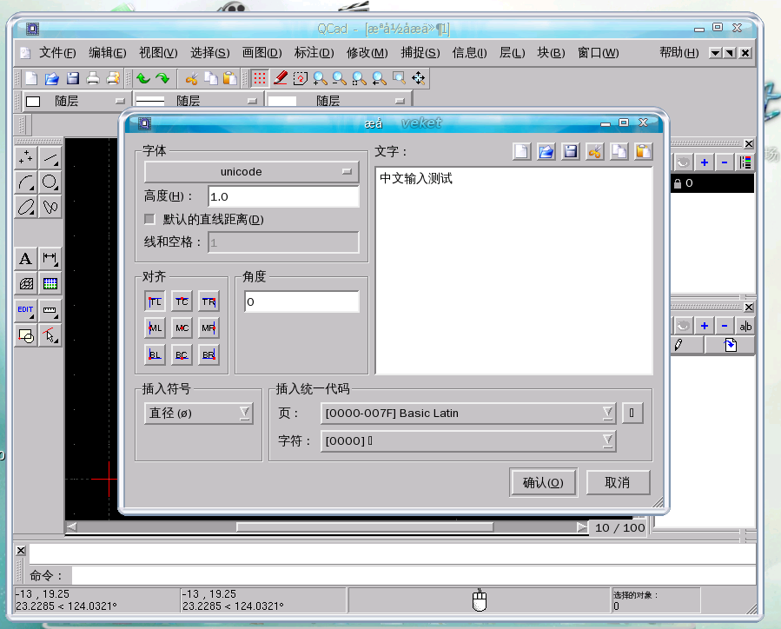Click the horizontal scrollbar thumb under canvas
Viewport: 781px width, 629px height.
pyautogui.click(x=365, y=526)
